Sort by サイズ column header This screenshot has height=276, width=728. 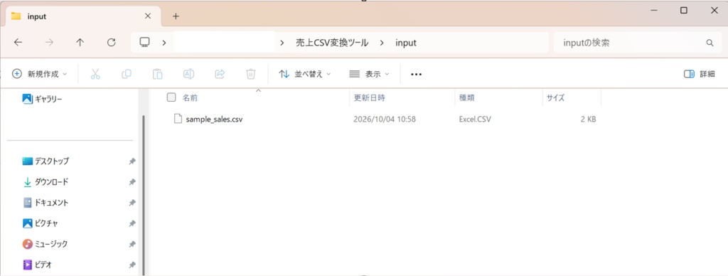pyautogui.click(x=555, y=98)
